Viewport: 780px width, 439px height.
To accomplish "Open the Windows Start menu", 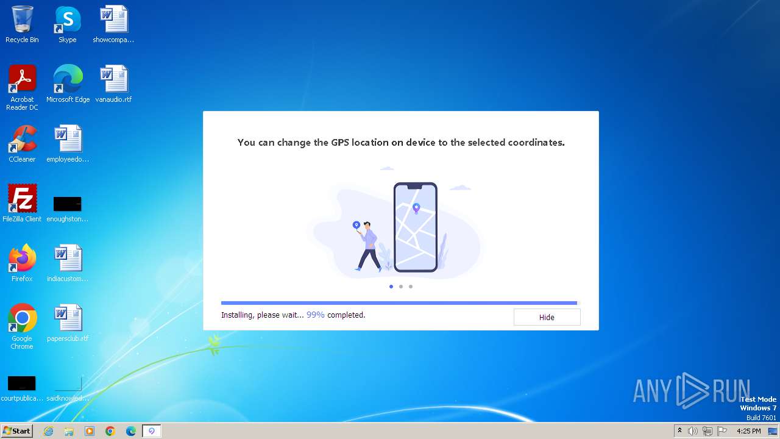I will (16, 431).
